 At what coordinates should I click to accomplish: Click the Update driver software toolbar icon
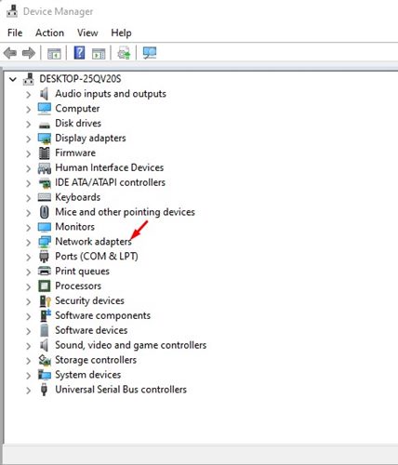124,53
